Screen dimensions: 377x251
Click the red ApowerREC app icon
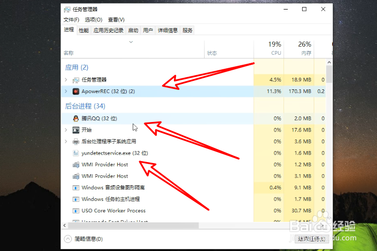[76, 91]
